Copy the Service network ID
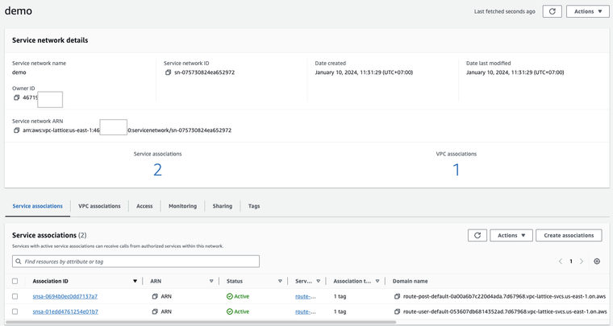This screenshot has height=326, width=613. pyautogui.click(x=168, y=72)
